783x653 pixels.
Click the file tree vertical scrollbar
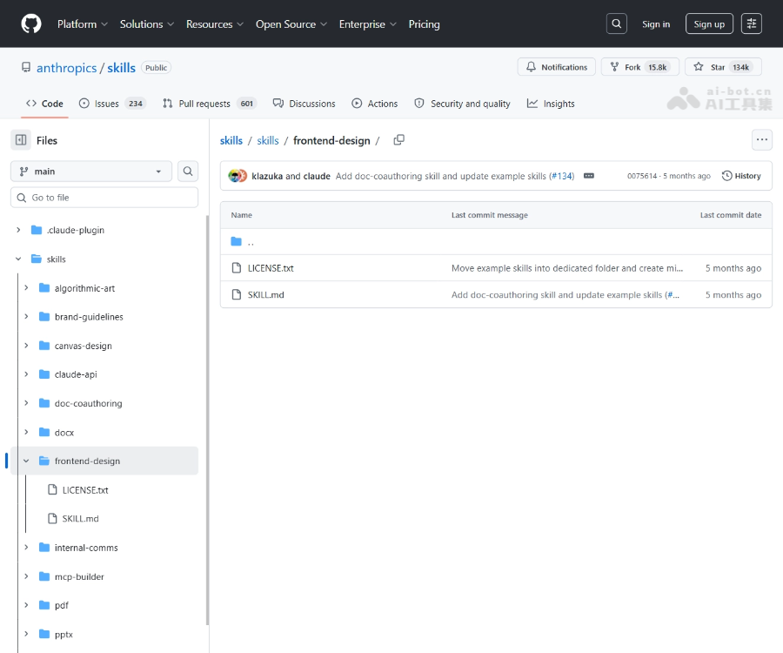tap(207, 420)
